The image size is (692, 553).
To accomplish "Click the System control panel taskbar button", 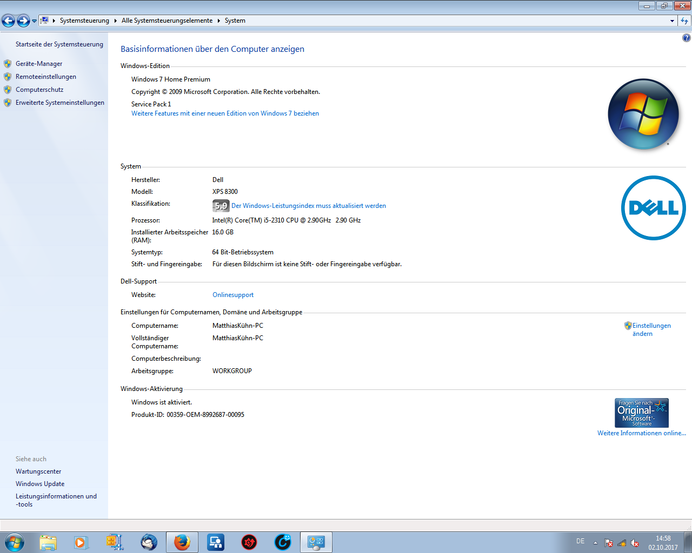I will point(316,542).
